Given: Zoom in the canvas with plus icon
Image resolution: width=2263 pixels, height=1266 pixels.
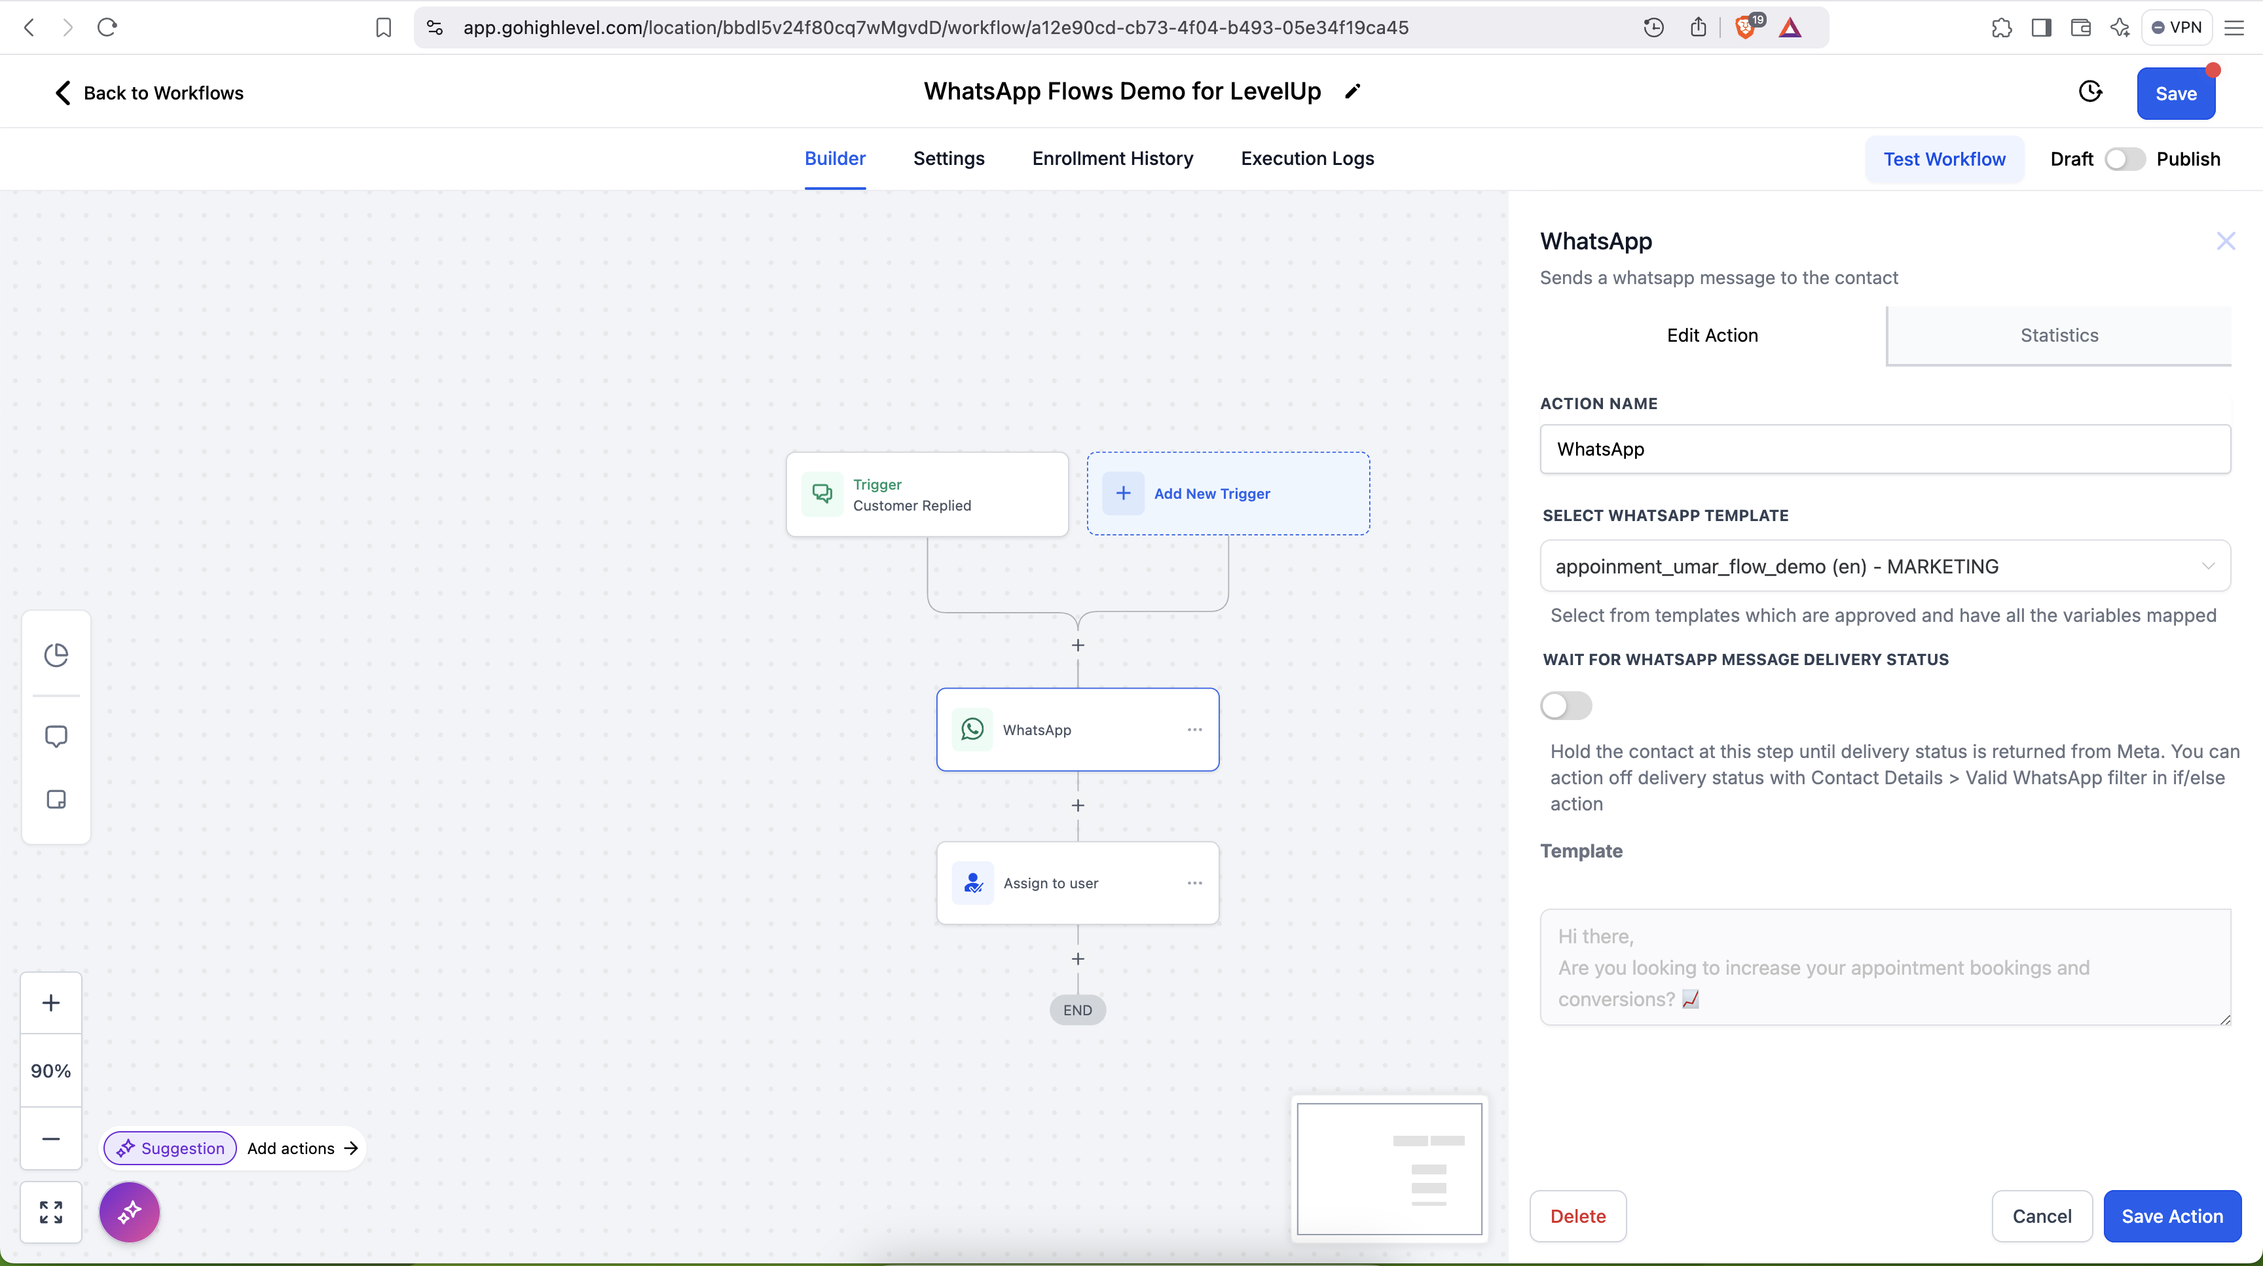Looking at the screenshot, I should click(51, 1003).
